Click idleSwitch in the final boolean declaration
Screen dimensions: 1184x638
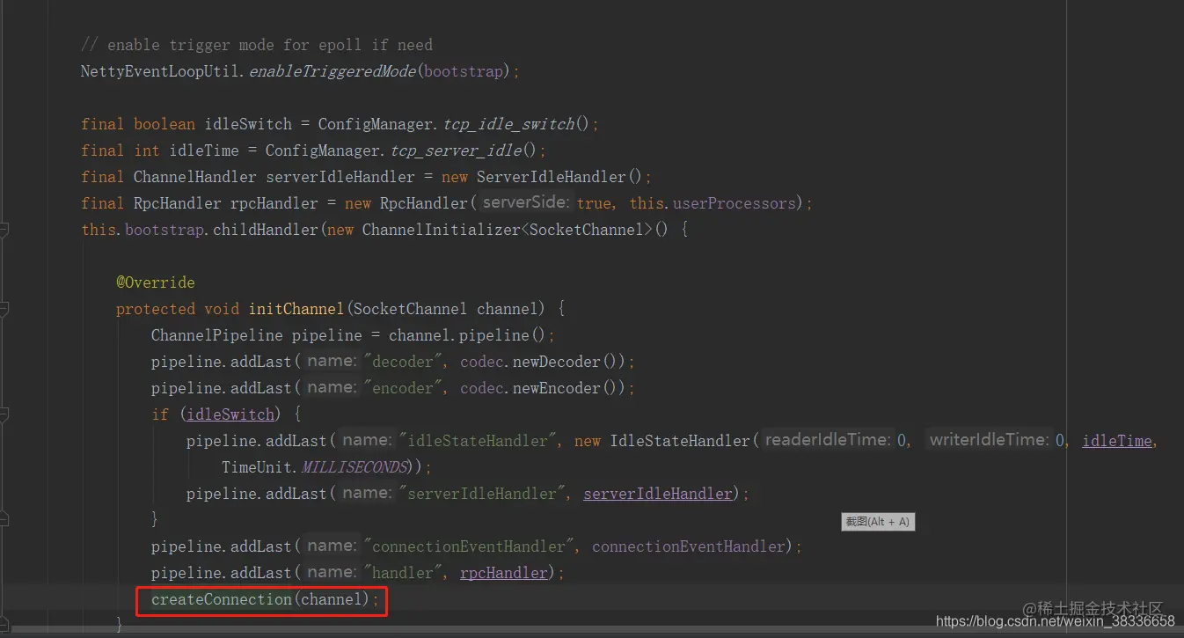pyautogui.click(x=248, y=124)
